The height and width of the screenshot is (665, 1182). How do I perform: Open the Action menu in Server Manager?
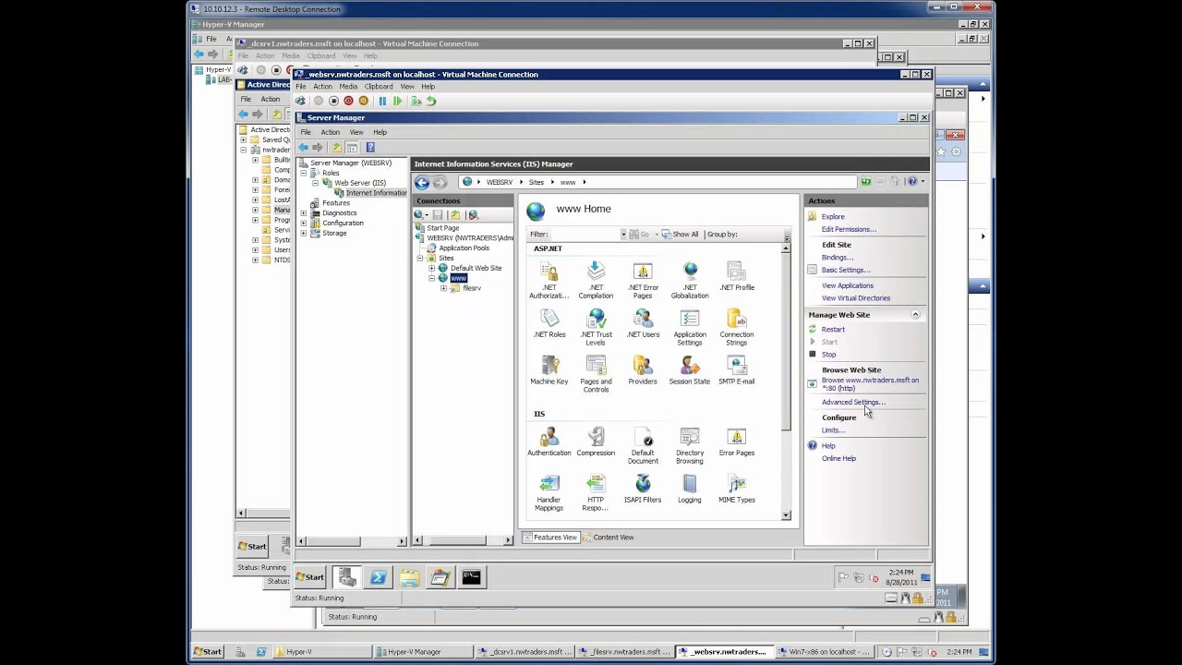[330, 132]
